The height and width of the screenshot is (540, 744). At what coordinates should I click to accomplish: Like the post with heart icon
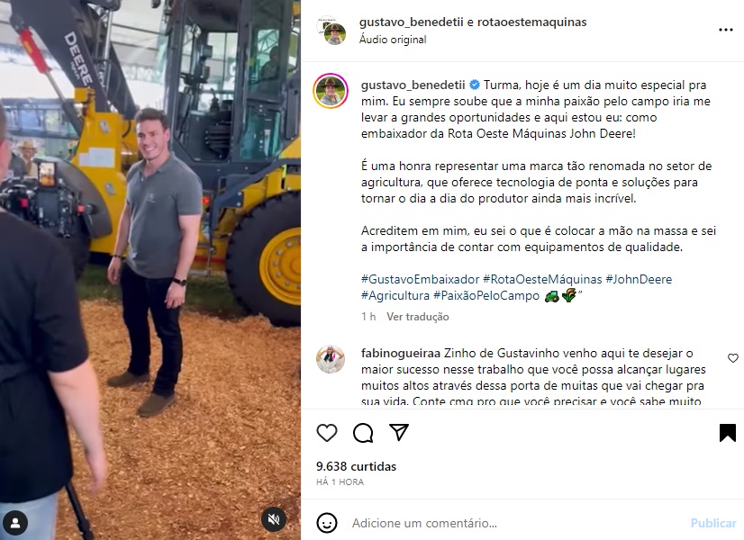[x=326, y=432]
